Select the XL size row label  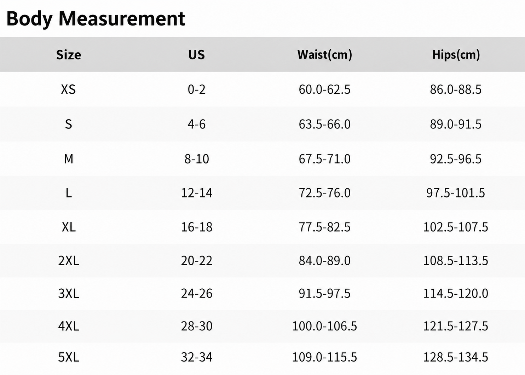[x=69, y=227]
